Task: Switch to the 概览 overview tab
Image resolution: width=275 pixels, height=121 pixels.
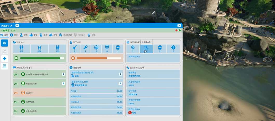Action: coord(4,35)
